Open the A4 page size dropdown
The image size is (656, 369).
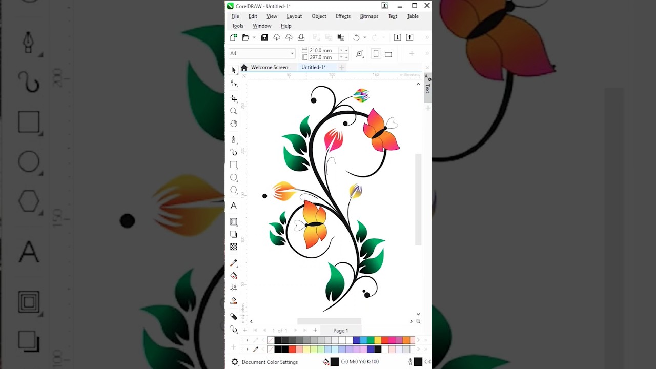pos(292,53)
